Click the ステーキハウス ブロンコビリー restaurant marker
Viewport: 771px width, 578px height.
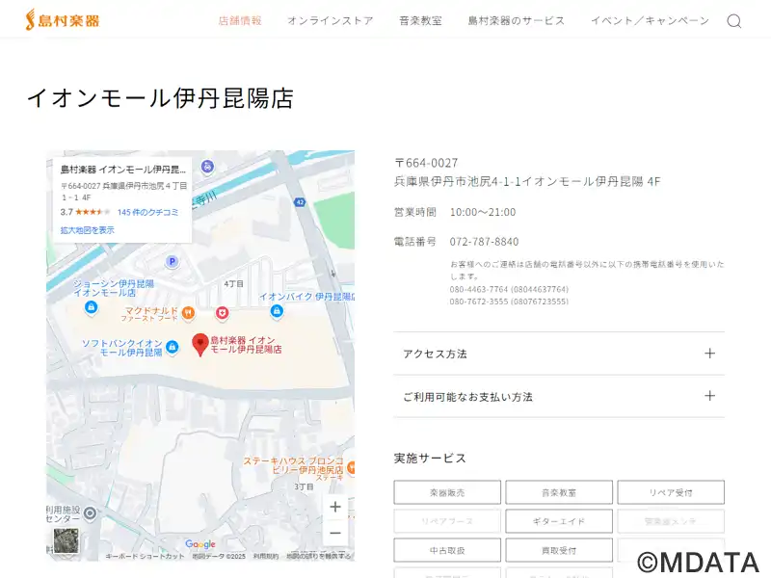pos(351,467)
